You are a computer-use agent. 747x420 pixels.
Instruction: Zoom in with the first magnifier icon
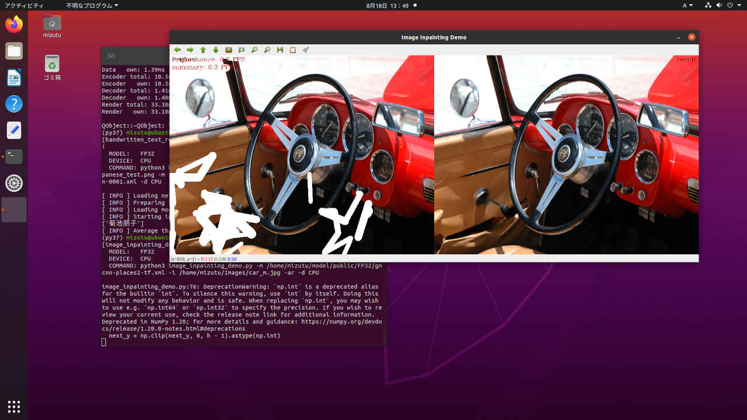(254, 50)
